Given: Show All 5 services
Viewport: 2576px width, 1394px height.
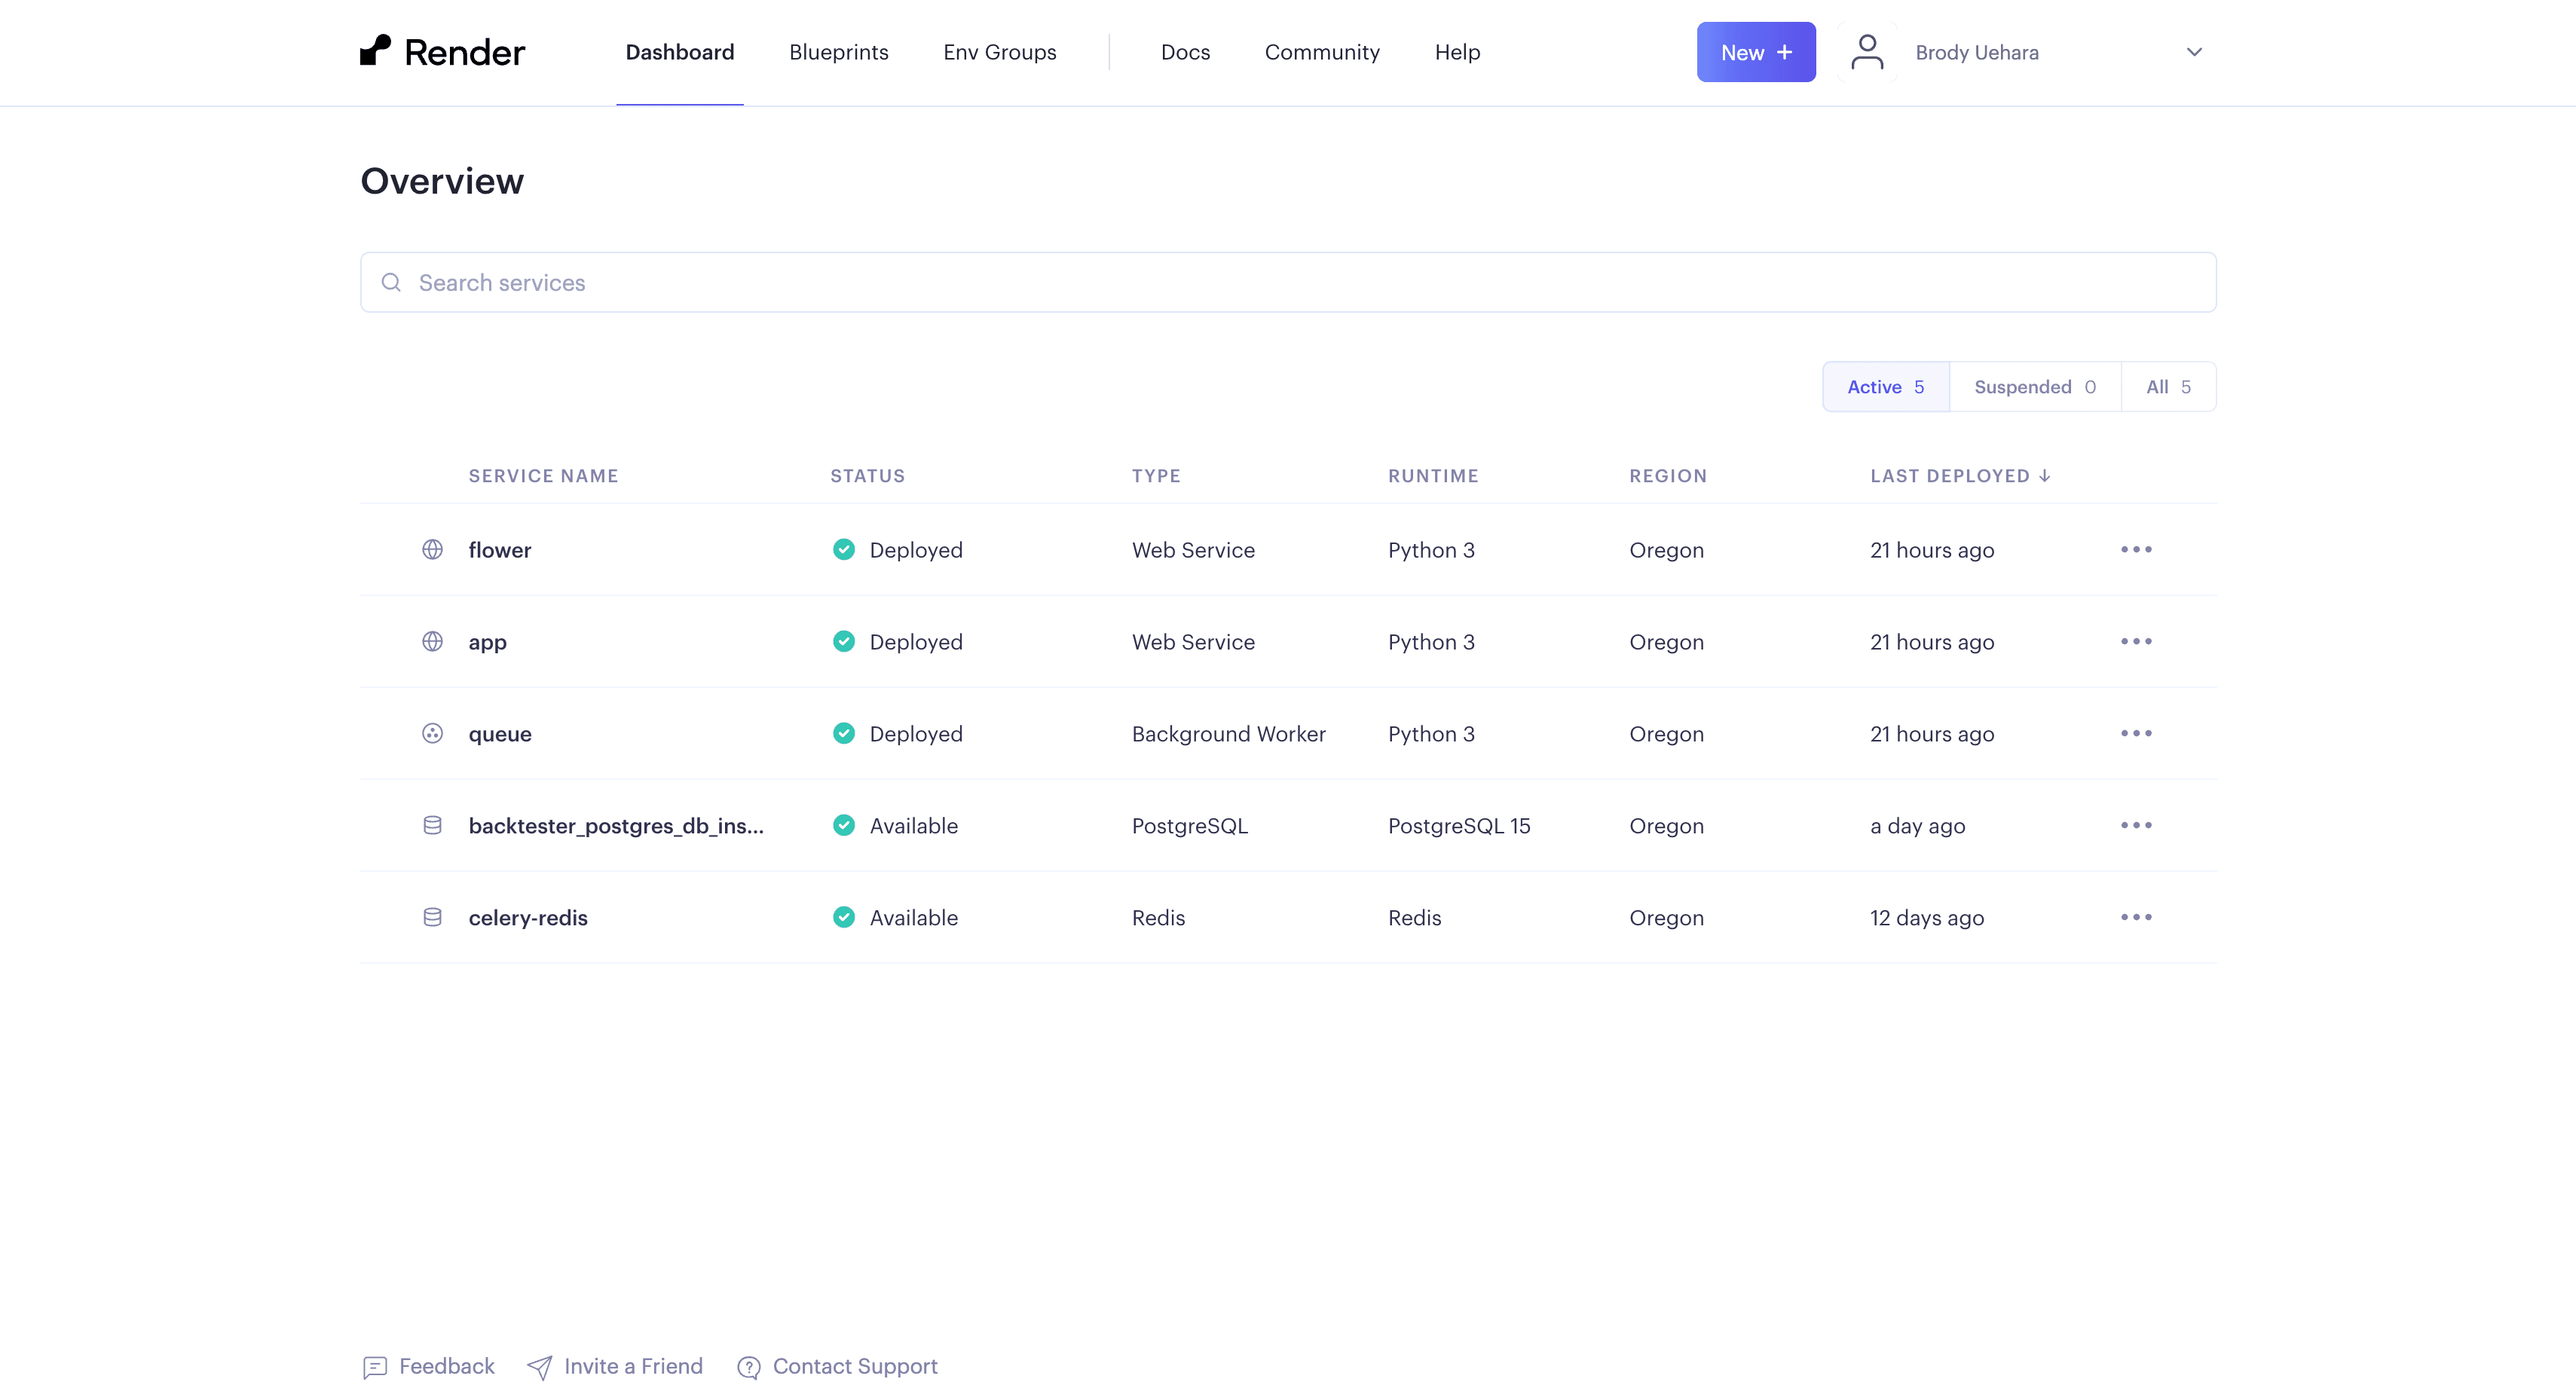Looking at the screenshot, I should tap(2168, 387).
